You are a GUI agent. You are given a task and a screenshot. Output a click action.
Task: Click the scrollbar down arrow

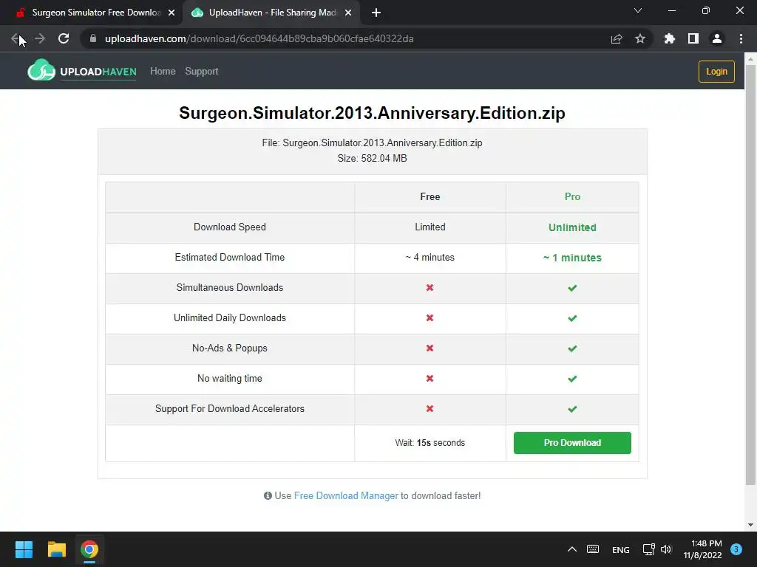click(x=750, y=525)
